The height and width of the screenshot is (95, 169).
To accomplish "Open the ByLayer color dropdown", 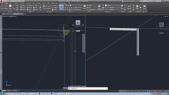I will tap(112, 5).
